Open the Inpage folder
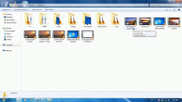 (x=73, y=20)
